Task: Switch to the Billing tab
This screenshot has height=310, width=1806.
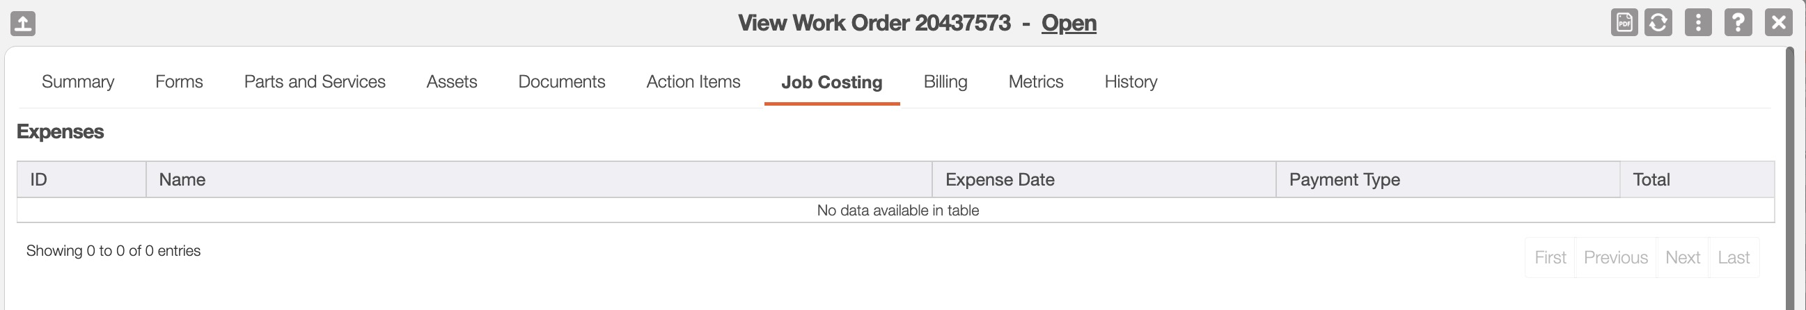Action: click(x=945, y=82)
